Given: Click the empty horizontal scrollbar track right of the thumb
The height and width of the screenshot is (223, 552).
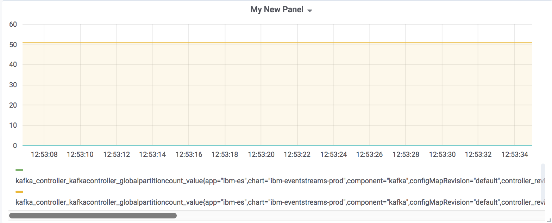Looking at the screenshot, I should point(359,216).
